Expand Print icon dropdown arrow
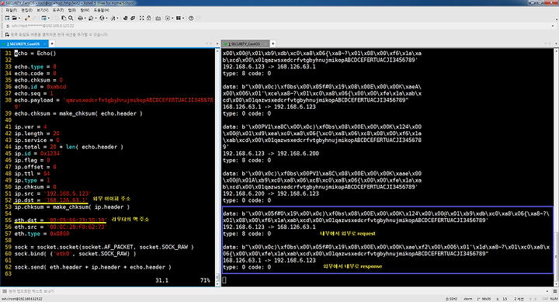The height and width of the screenshot is (302, 559). coord(85,18)
